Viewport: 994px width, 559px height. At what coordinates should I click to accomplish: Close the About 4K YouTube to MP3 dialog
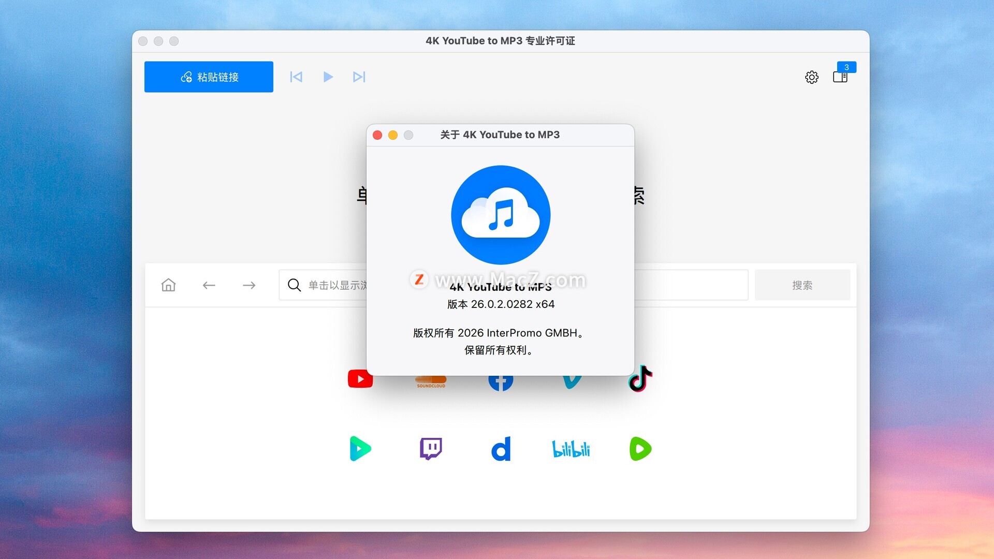point(377,135)
